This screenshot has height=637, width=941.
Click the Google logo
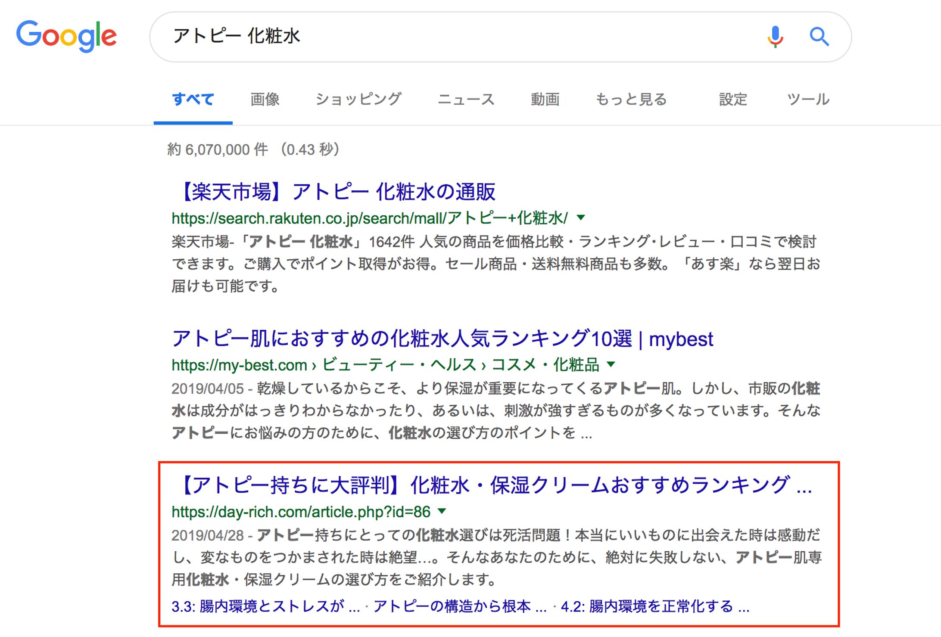(66, 36)
